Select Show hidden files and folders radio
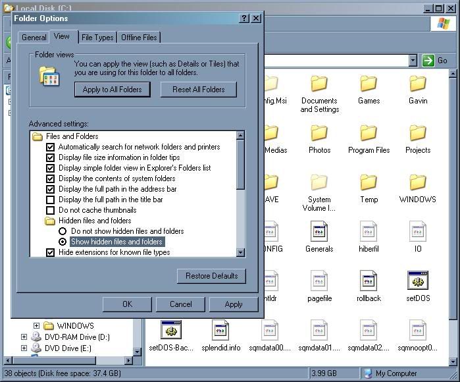460x382 pixels. 63,242
